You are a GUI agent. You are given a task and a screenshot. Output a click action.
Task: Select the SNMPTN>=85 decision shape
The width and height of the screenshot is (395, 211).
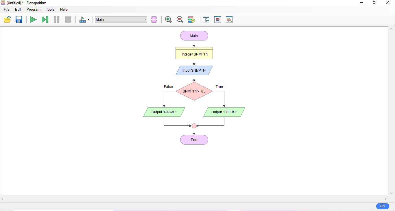pos(194,91)
